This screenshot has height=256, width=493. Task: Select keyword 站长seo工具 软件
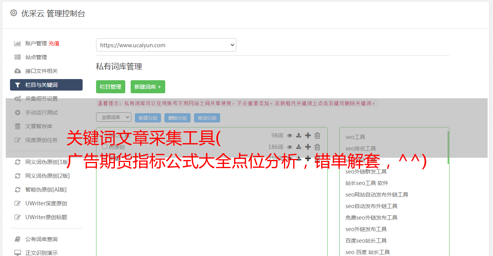367,183
